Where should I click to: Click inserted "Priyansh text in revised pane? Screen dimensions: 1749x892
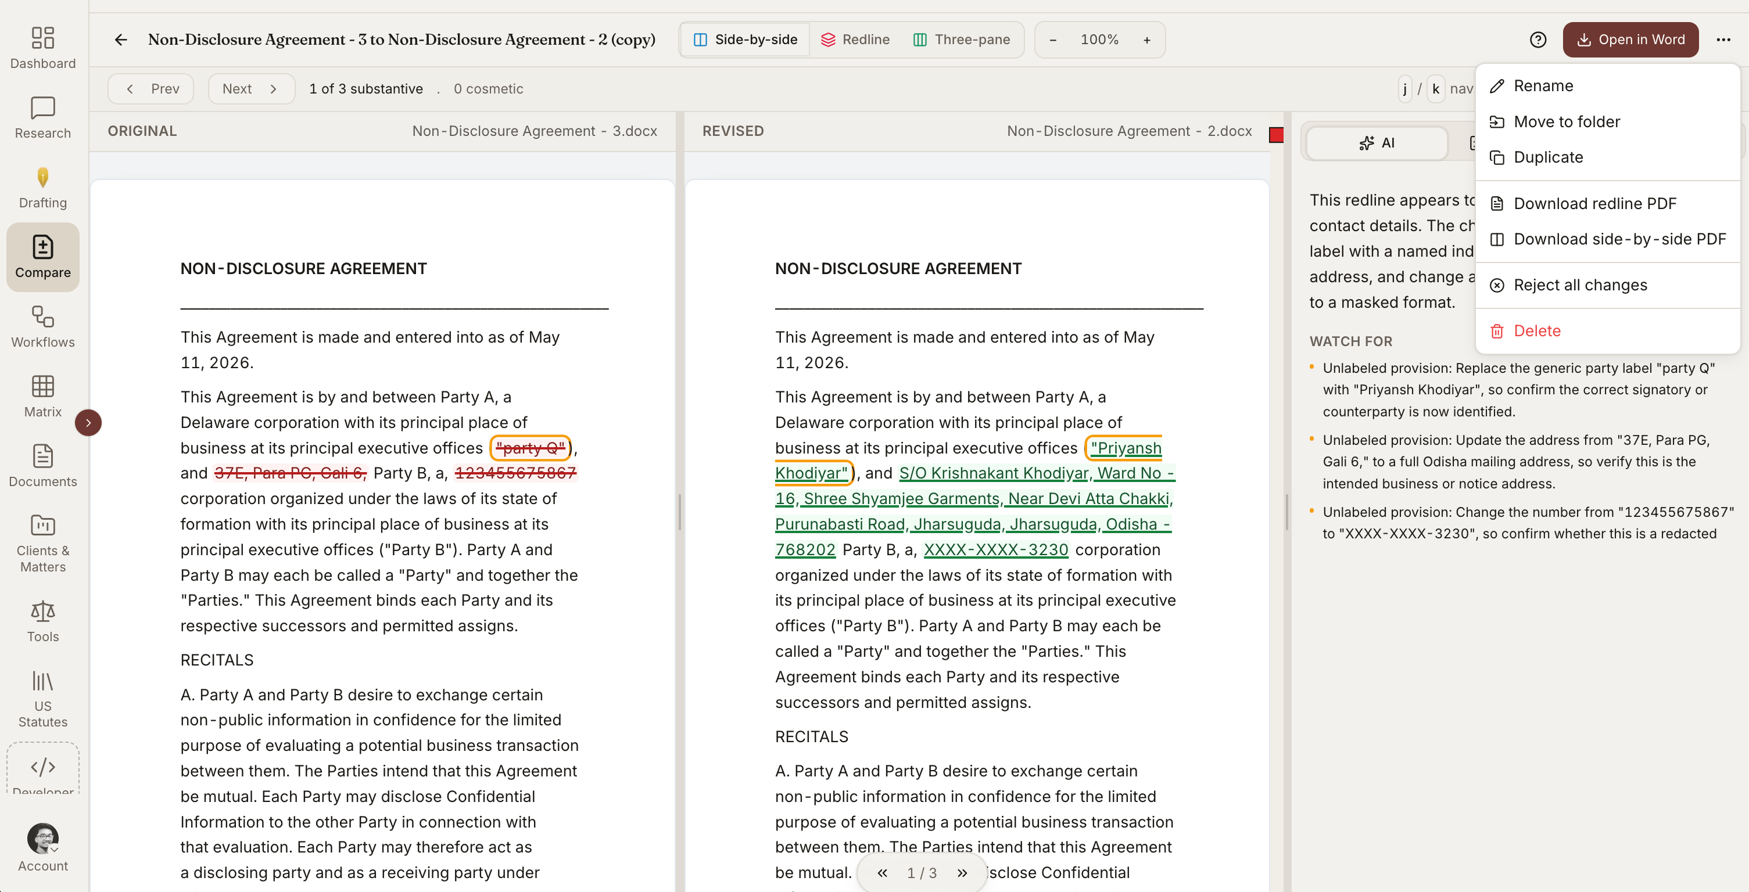click(1126, 448)
